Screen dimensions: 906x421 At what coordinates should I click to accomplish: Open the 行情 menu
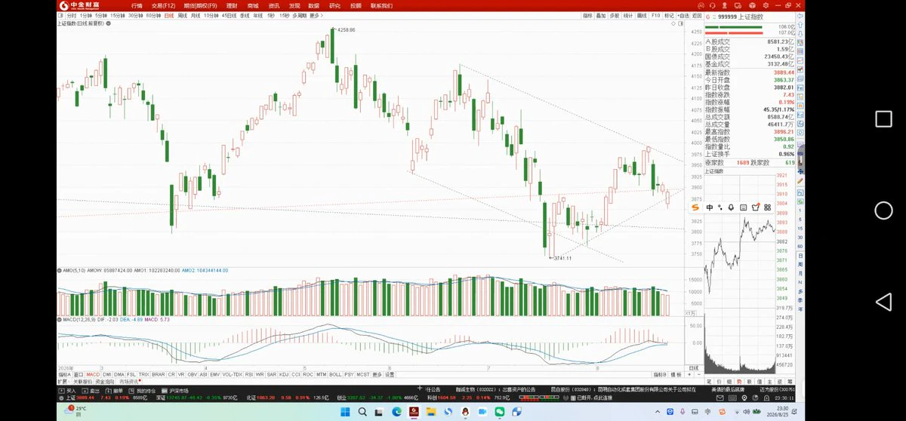(x=137, y=5)
